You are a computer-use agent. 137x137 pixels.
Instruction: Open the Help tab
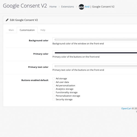[43, 30]
